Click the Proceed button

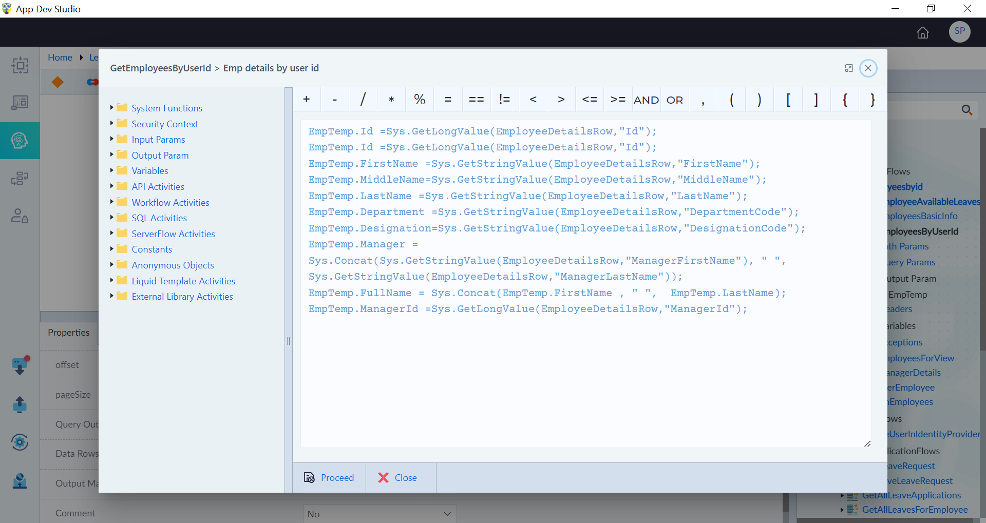pyautogui.click(x=329, y=478)
